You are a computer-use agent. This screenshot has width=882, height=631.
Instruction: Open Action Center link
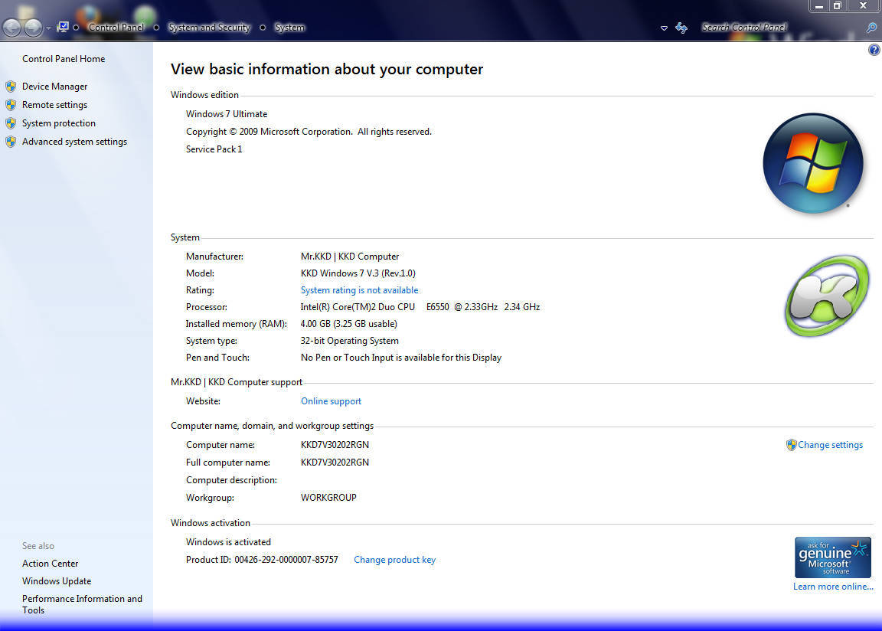coord(50,564)
